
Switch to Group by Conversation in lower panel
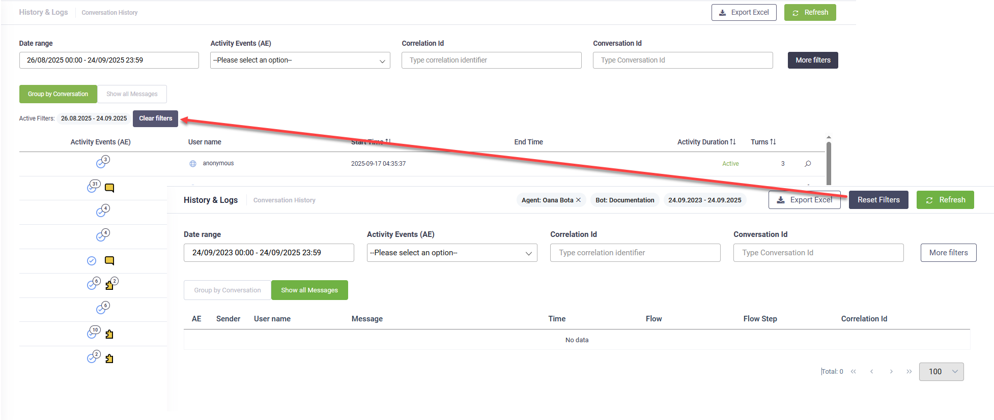point(228,290)
